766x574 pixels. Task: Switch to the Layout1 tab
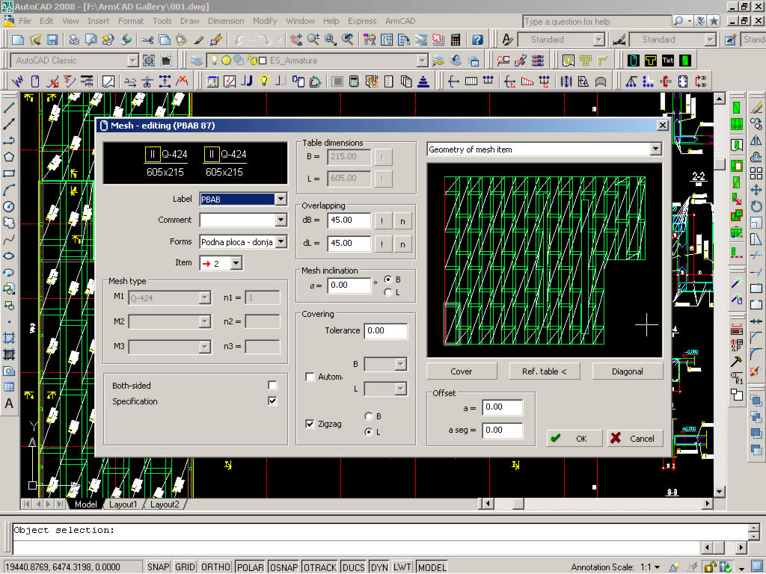point(123,504)
